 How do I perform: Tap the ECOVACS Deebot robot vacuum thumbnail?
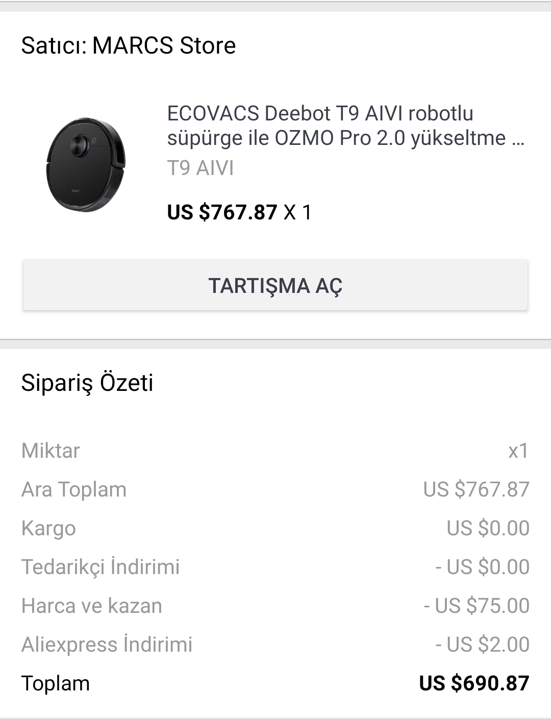point(86,164)
